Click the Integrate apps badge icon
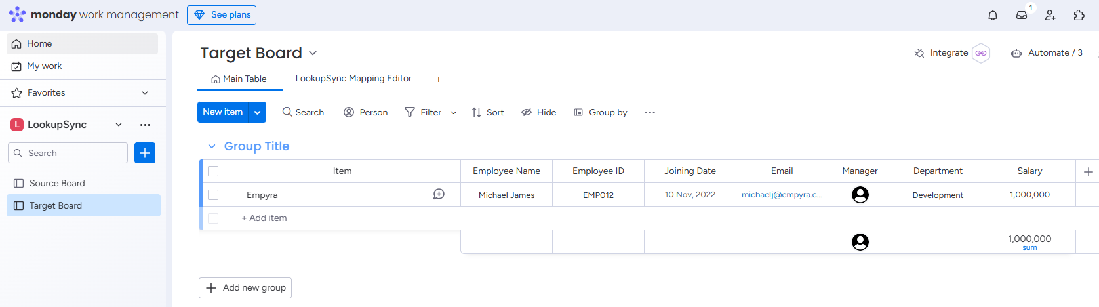Screen dimensions: 1099x307 click(x=981, y=53)
